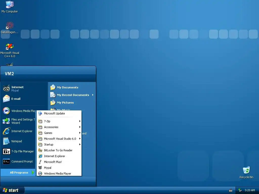This screenshot has height=194, width=259.
Task: Open Windows Media Player in All Programs list
Action: (59, 173)
